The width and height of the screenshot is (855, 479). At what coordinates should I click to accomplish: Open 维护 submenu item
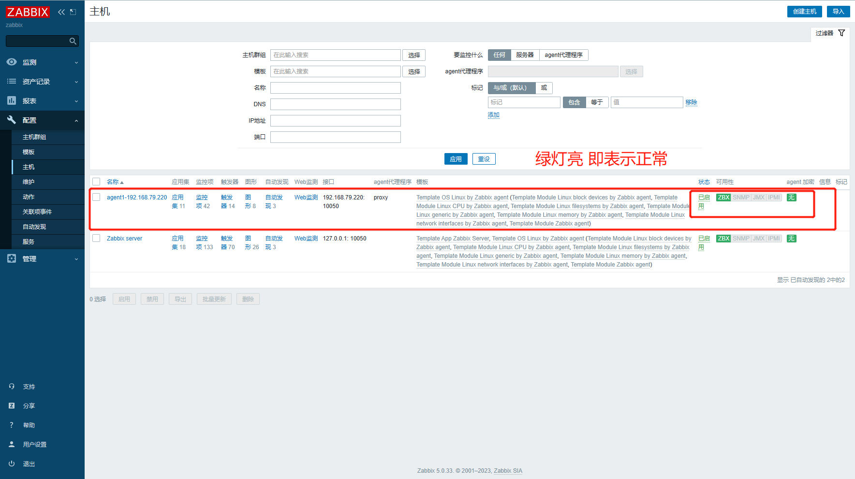48,182
